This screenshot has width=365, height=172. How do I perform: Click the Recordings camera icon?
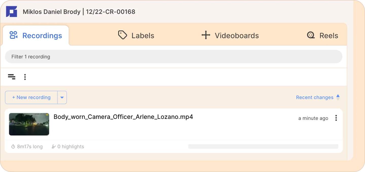point(13,35)
